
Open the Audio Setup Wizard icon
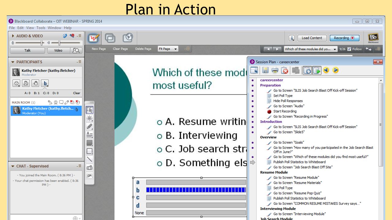click(x=72, y=36)
